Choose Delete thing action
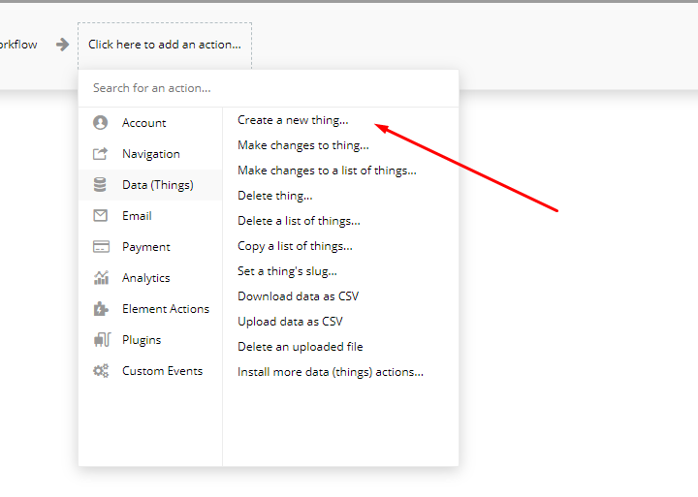Screen dimensions: 698x497 pos(275,196)
